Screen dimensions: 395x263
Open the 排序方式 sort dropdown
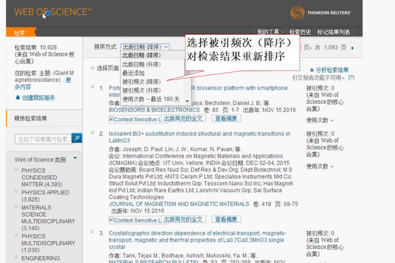click(x=145, y=47)
